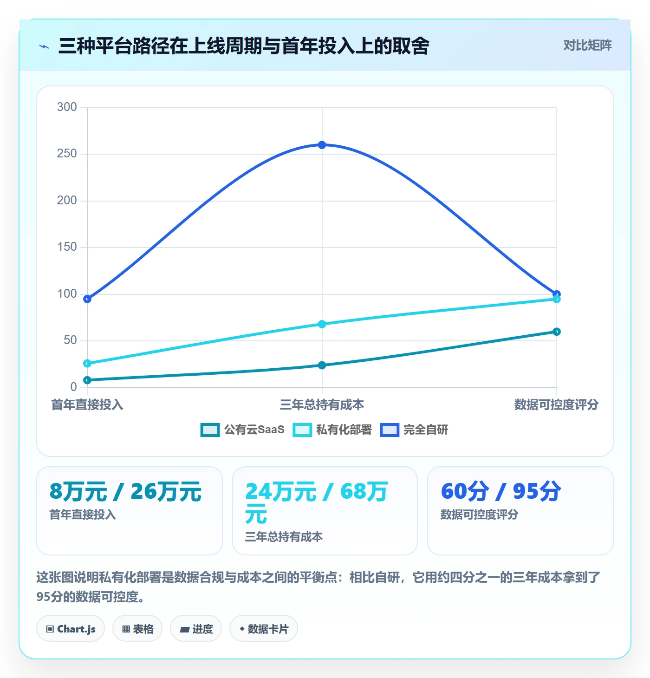Click the 私有化部署 legend label
Image resolution: width=650 pixels, height=678 pixels.
click(x=344, y=430)
